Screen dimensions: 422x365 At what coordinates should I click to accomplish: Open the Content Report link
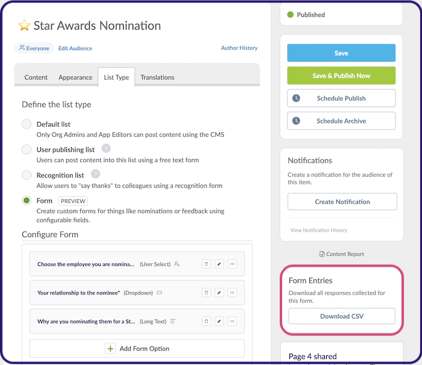(x=342, y=254)
